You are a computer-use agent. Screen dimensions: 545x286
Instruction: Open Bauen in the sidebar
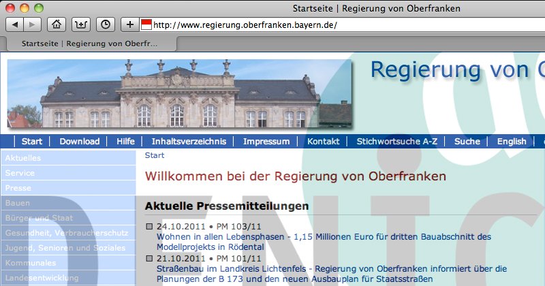68,203
